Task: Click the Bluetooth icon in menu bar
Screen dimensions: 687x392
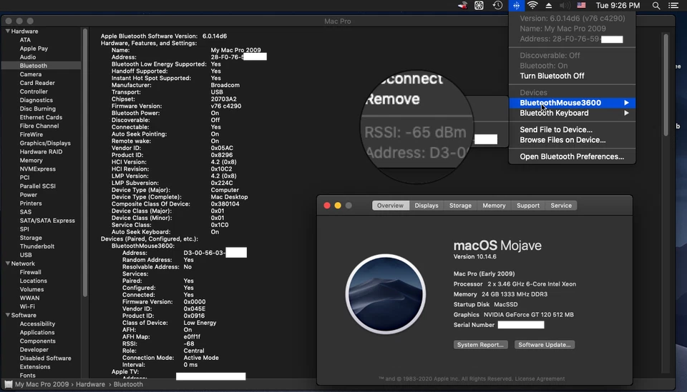Action: 517,6
